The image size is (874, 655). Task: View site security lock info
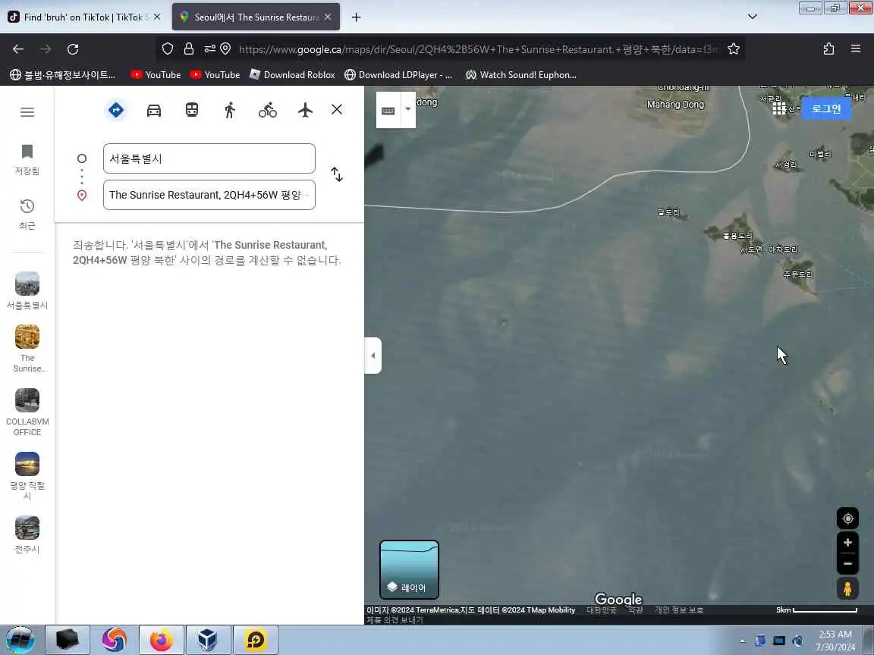pyautogui.click(x=189, y=49)
